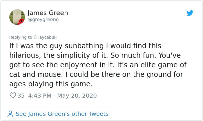
Task: Open the 4:43 PM timestamp
Action: tap(40, 96)
